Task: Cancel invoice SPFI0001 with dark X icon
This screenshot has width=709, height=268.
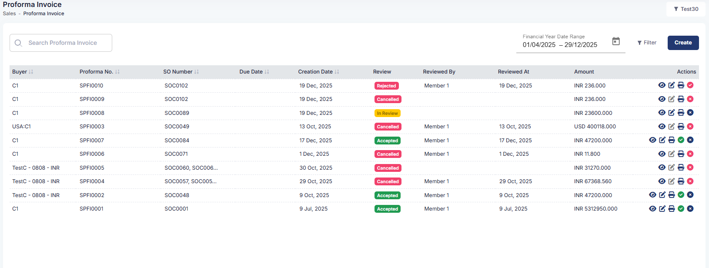Action: (x=690, y=209)
